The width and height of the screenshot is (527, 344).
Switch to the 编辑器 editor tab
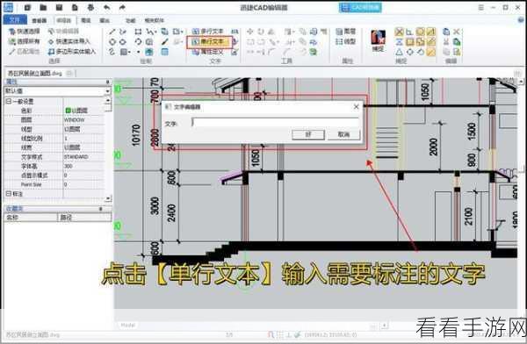[64, 20]
